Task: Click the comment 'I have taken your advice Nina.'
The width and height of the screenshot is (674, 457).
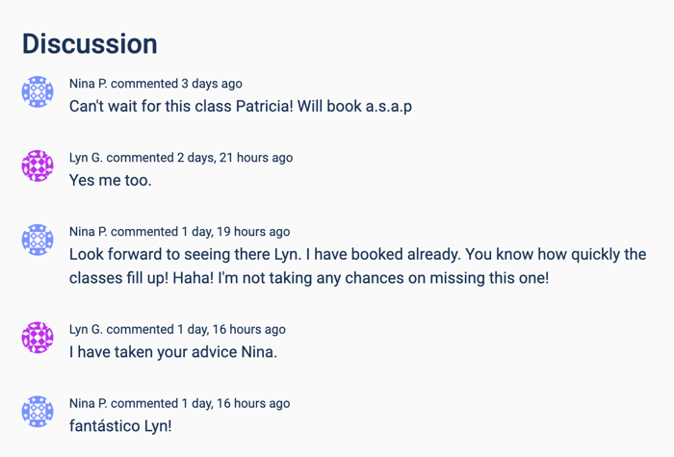Action: (173, 352)
